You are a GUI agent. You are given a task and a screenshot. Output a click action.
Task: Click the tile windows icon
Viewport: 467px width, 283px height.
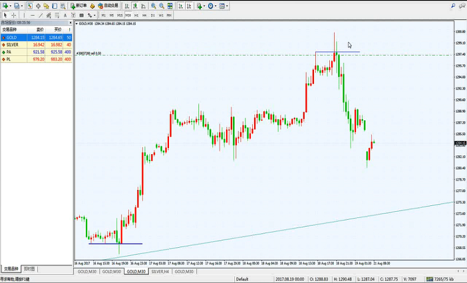pyautogui.click(x=172, y=5)
